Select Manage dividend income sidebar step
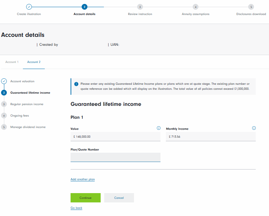 click(x=28, y=127)
